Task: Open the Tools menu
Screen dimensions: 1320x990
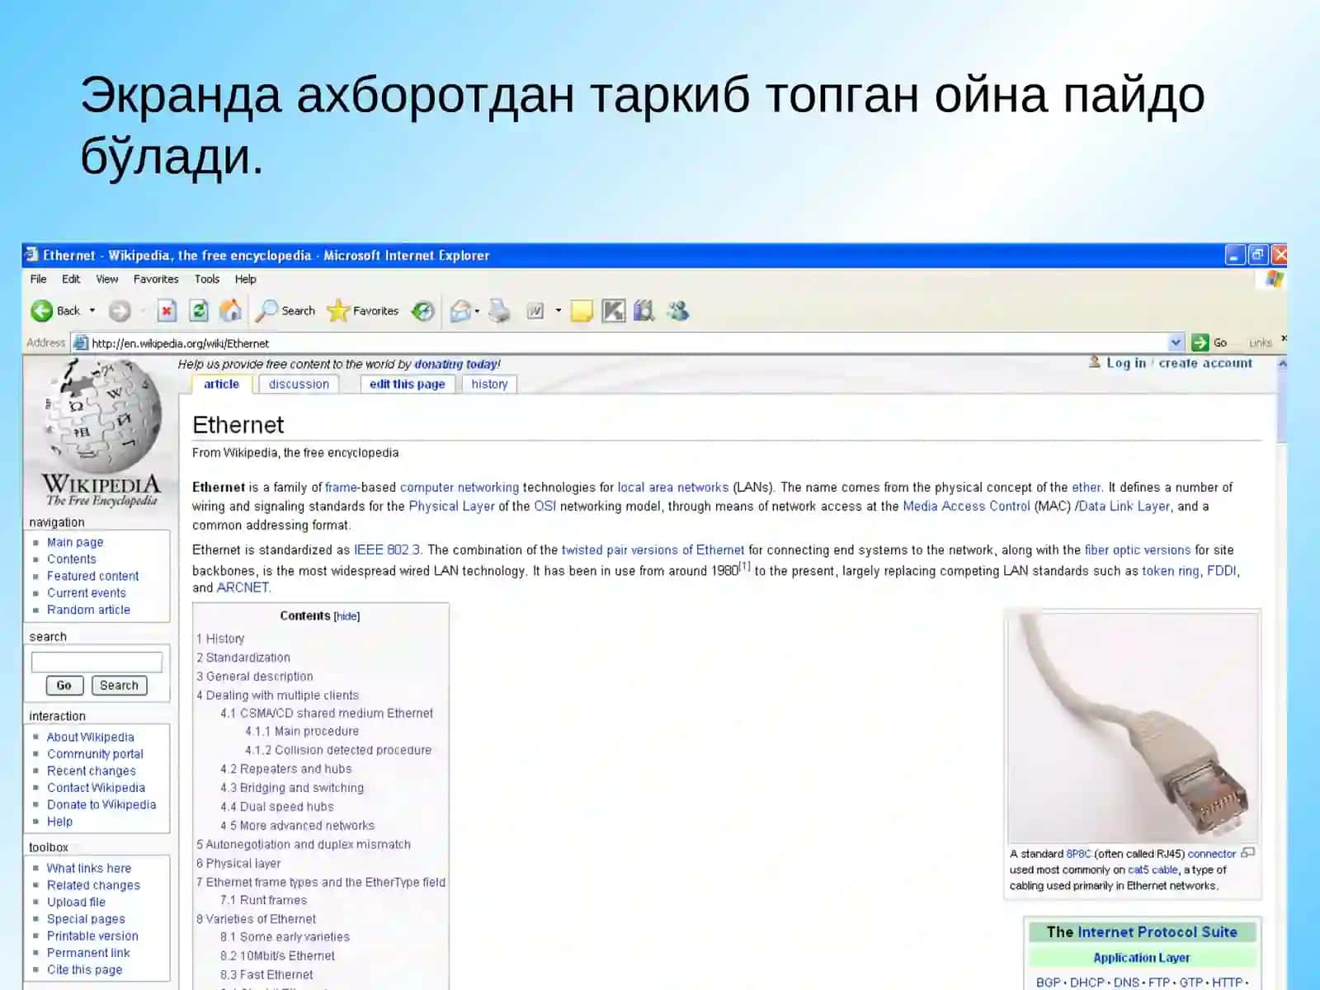Action: [x=207, y=279]
